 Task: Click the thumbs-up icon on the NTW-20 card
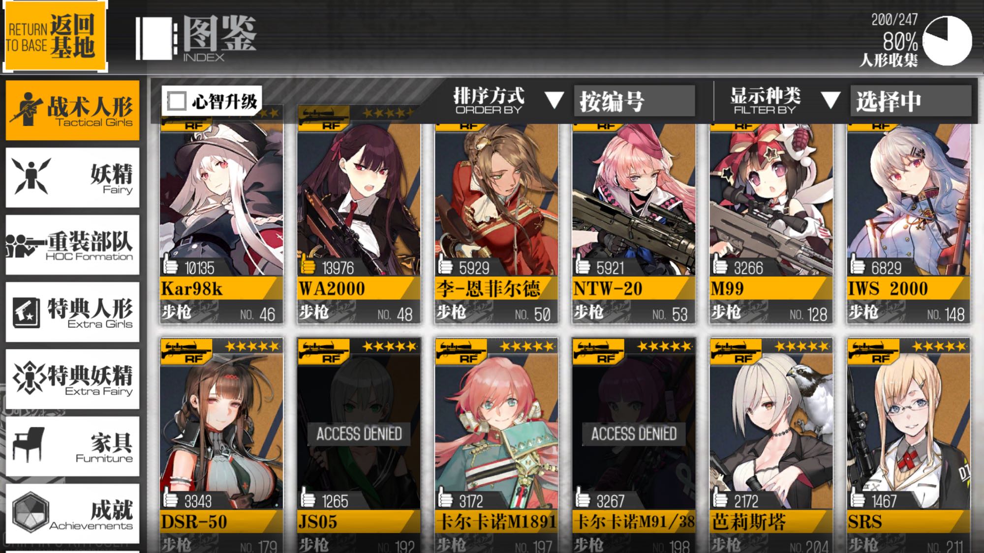583,265
